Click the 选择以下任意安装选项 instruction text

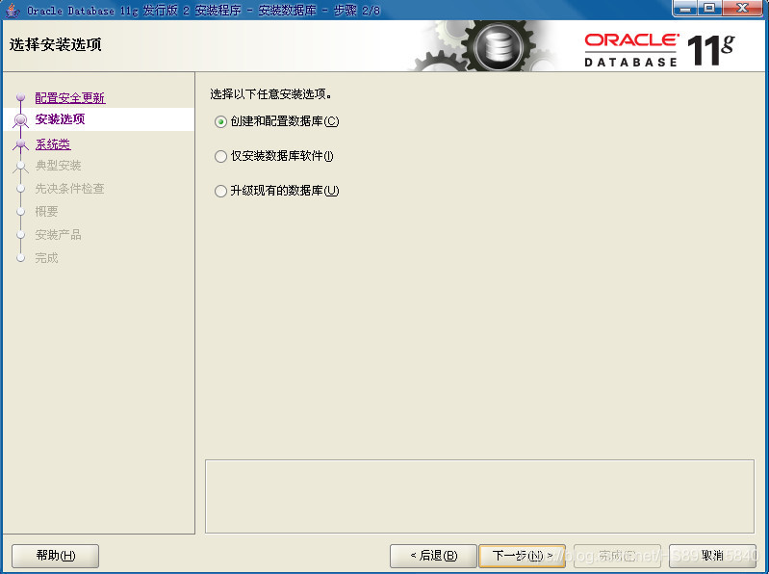(x=270, y=94)
